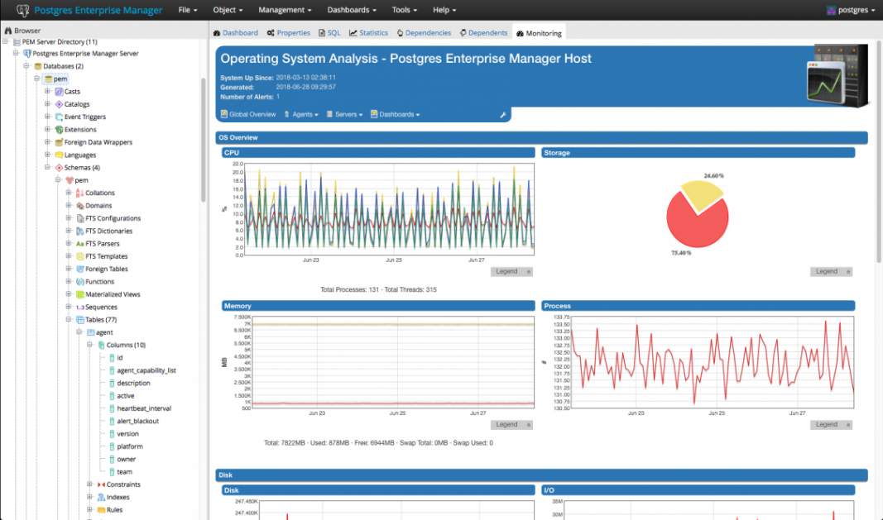Viewport: 883px width, 520px height.
Task: Click the Postgres Enterprise Manager elephant logo
Action: click(22, 10)
